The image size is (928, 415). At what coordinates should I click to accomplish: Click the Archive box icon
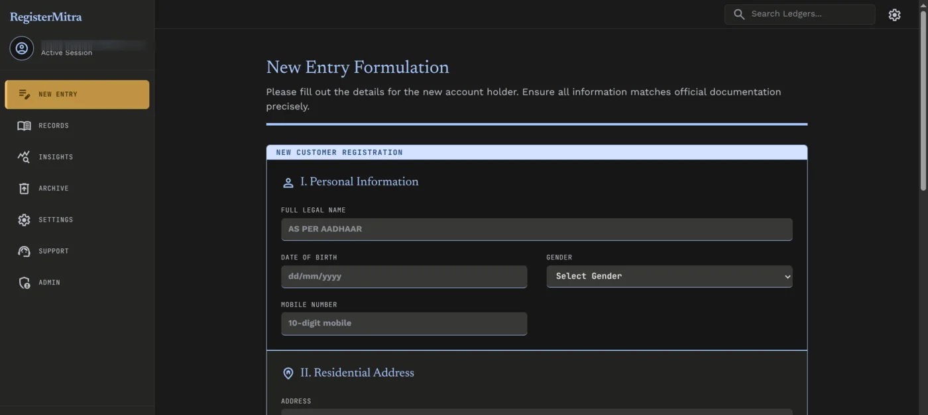pos(24,189)
